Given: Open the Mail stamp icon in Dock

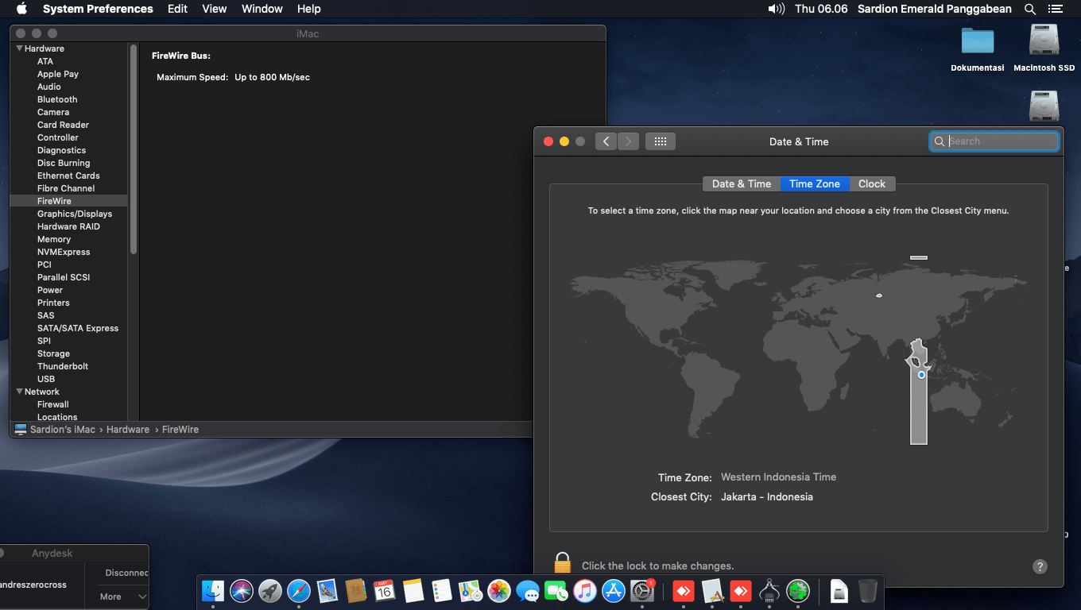Looking at the screenshot, I should click(x=327, y=590).
